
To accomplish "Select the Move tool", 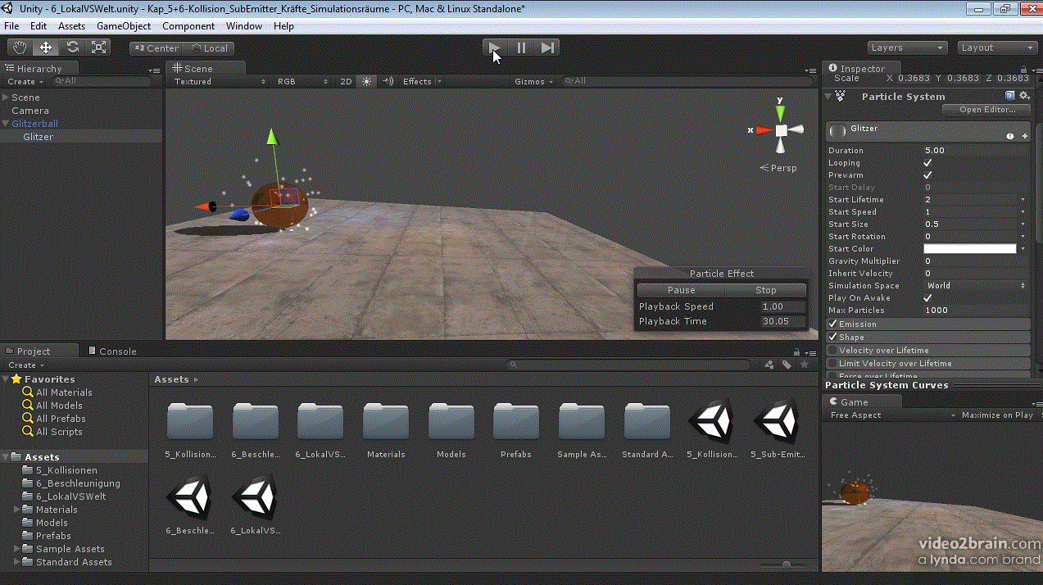I will pyautogui.click(x=46, y=48).
